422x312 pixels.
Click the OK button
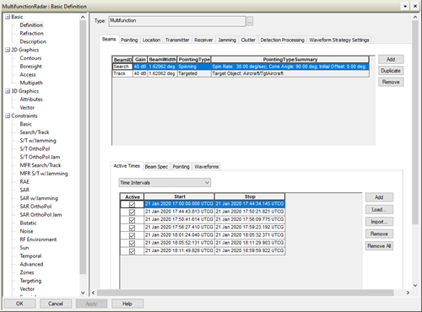[x=19, y=304]
